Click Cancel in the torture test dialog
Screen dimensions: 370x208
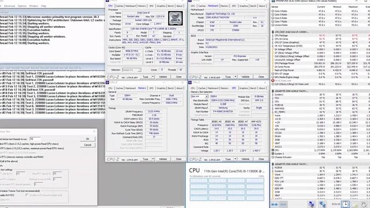(87, 145)
